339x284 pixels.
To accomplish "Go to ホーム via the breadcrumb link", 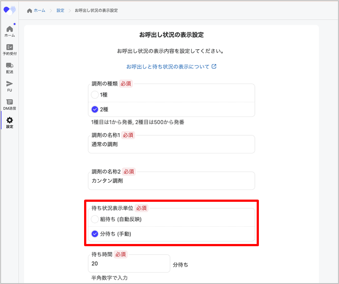I will (x=40, y=10).
